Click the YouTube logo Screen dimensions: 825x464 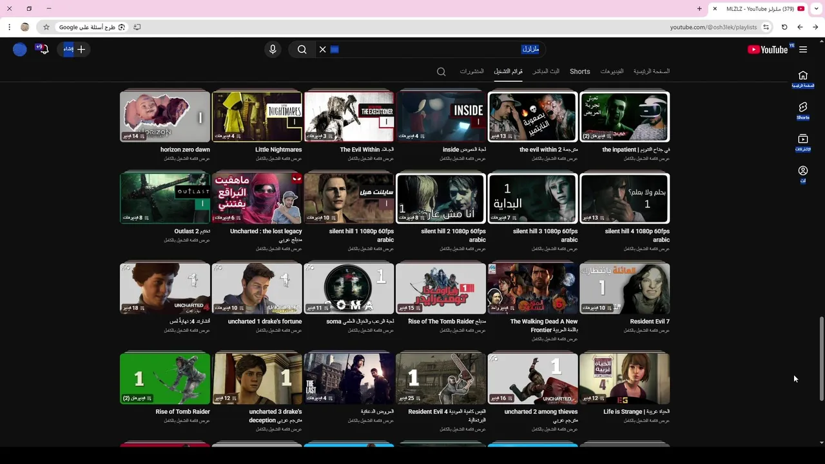pyautogui.click(x=768, y=50)
